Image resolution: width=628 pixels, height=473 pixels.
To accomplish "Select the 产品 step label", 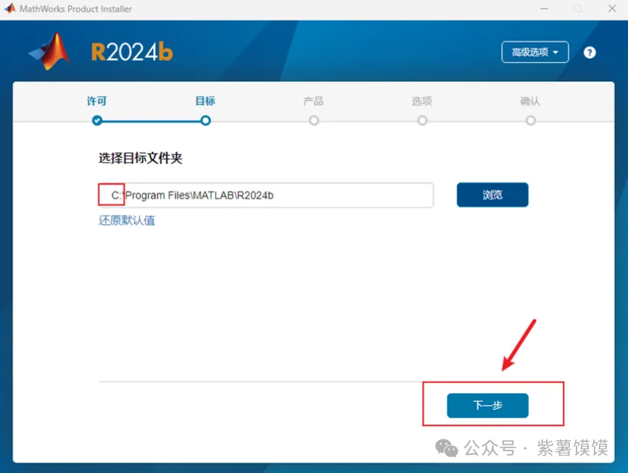I will click(x=313, y=101).
